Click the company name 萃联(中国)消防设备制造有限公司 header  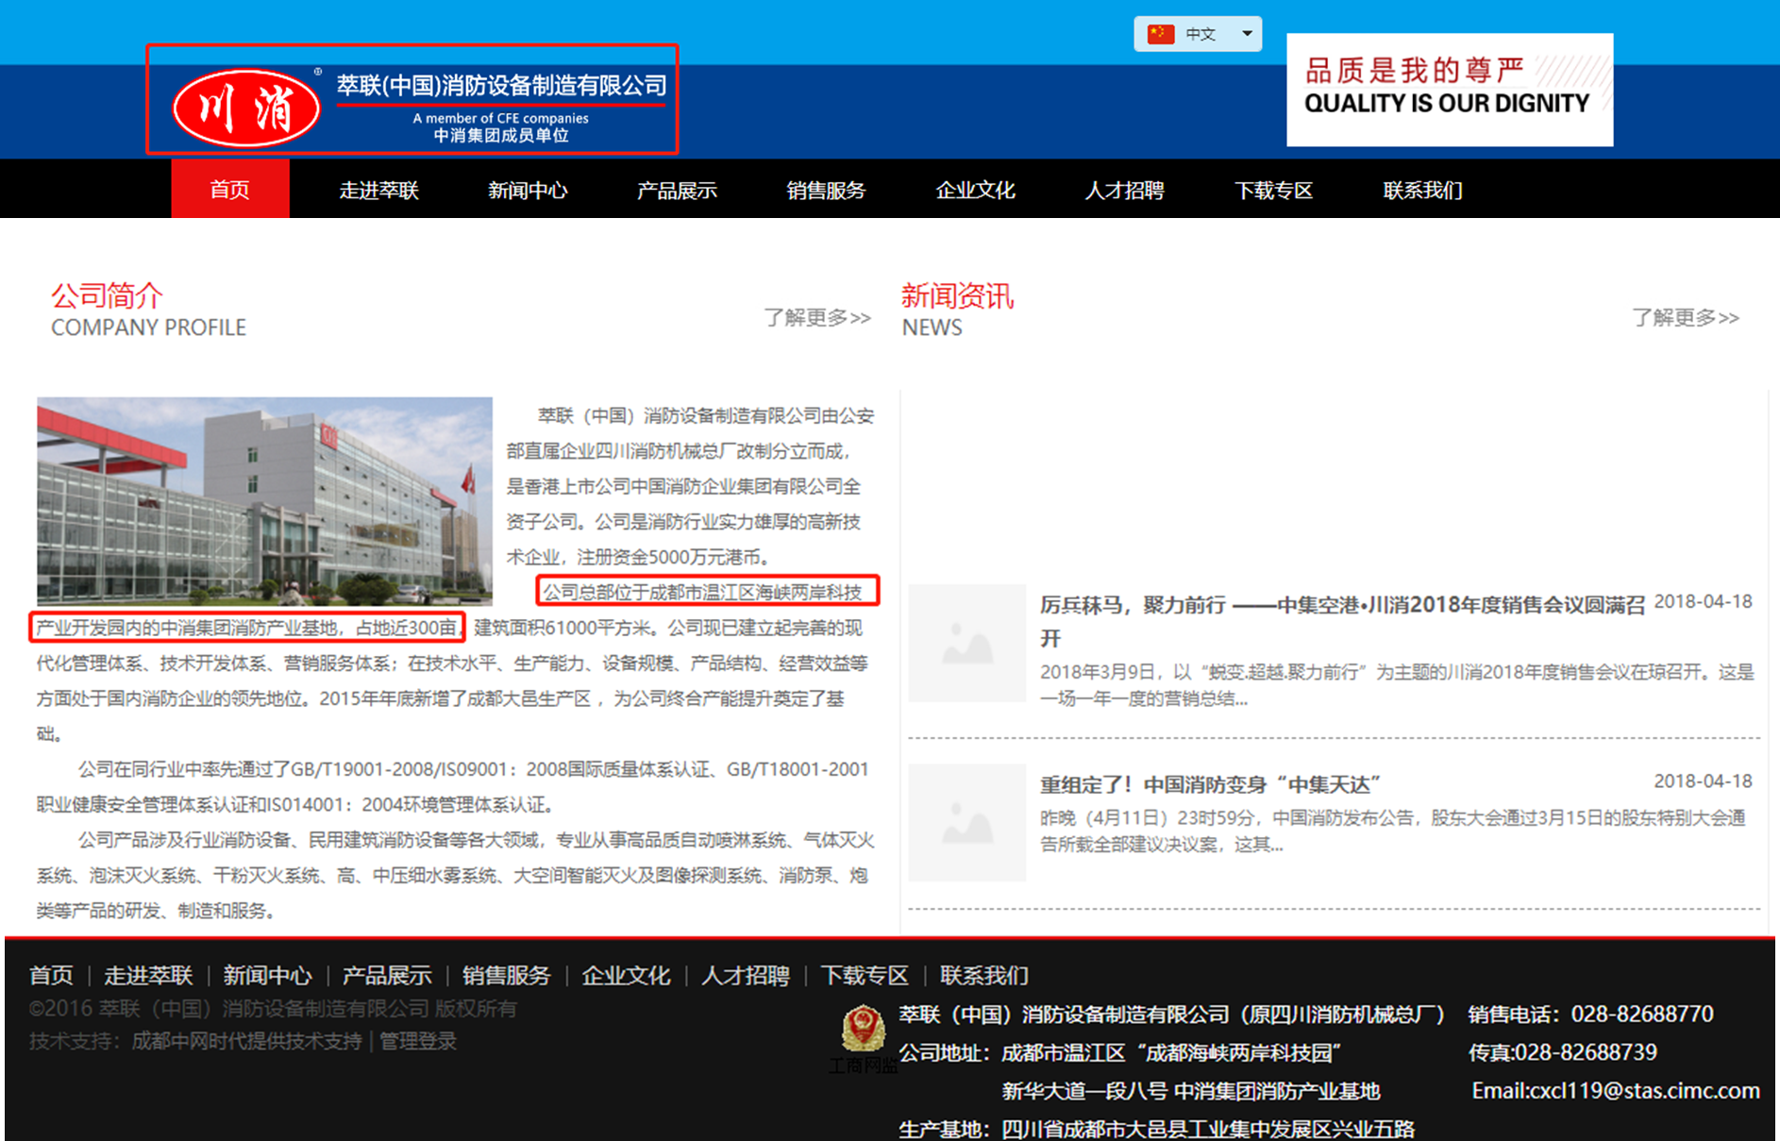[x=501, y=86]
